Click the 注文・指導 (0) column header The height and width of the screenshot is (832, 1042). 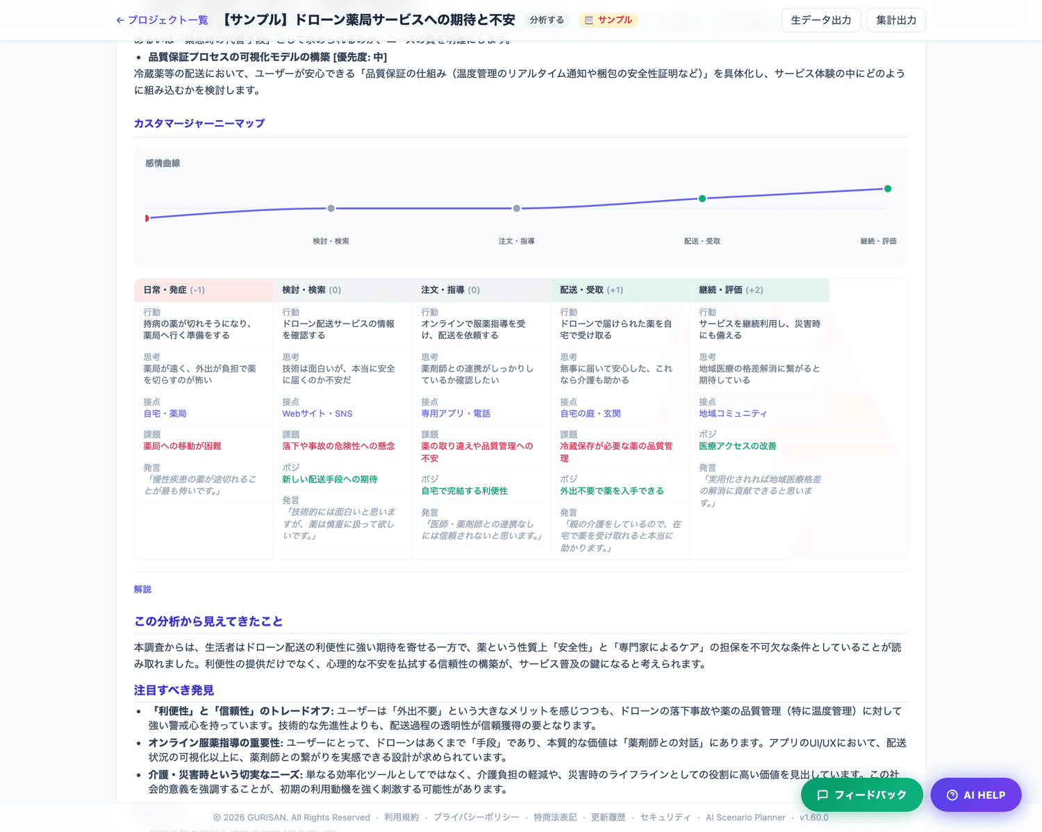481,290
